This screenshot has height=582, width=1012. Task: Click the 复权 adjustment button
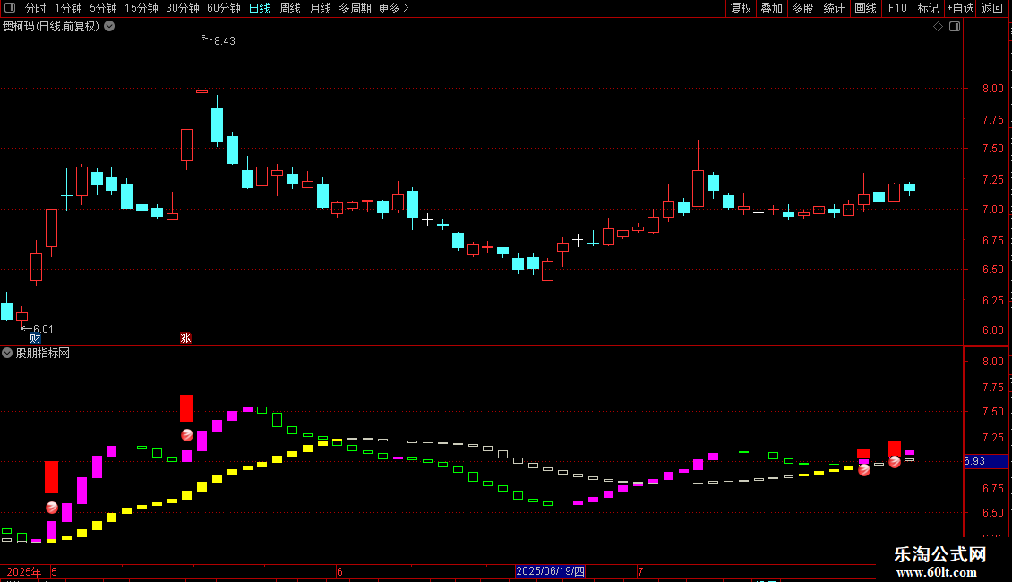741,8
